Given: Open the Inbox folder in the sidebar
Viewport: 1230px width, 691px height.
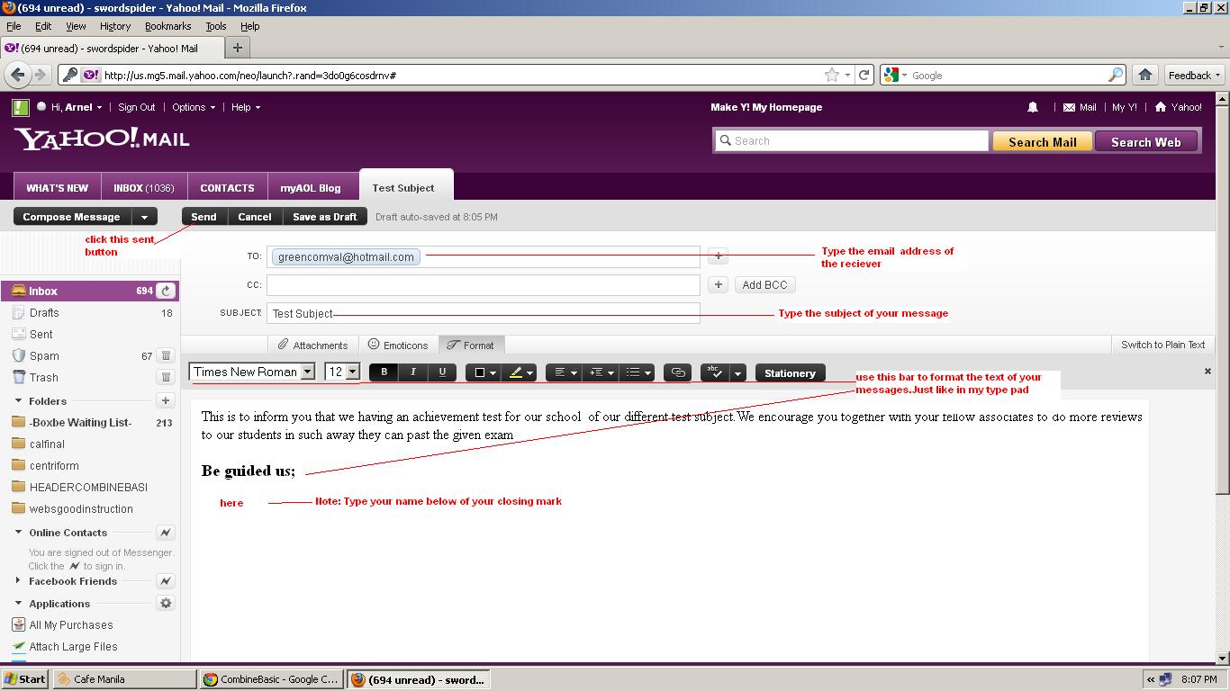Looking at the screenshot, I should point(42,291).
